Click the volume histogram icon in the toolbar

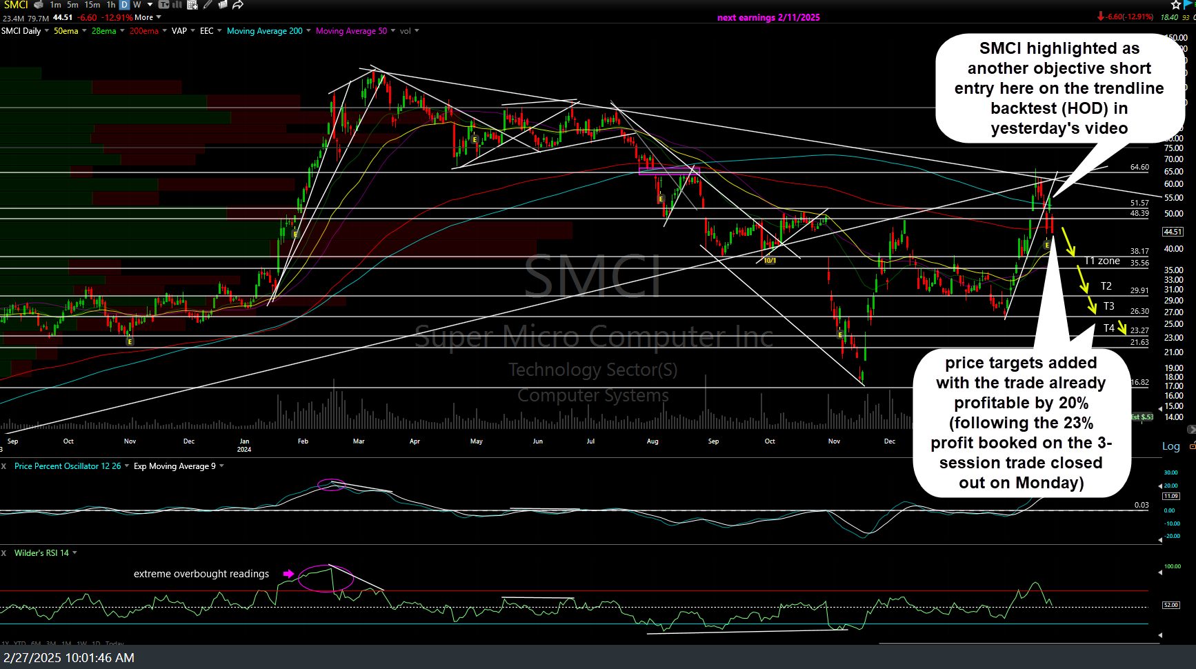[176, 5]
